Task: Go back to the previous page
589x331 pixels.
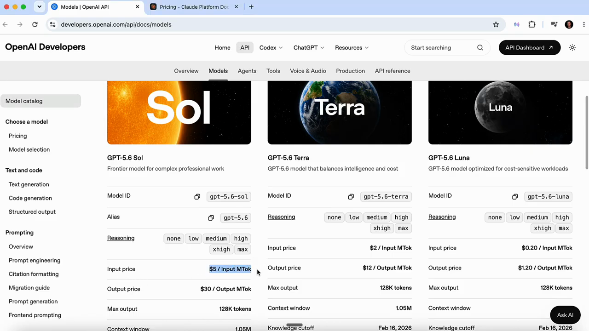Action: 6,24
